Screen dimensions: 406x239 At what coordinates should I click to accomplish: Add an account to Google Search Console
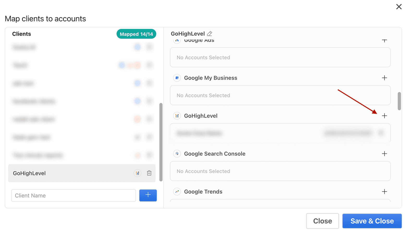(x=384, y=154)
